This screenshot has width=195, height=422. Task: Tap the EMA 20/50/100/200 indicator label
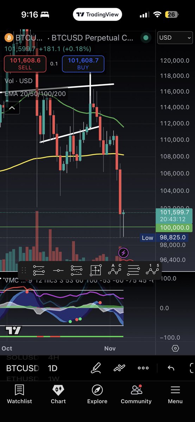pyautogui.click(x=35, y=94)
